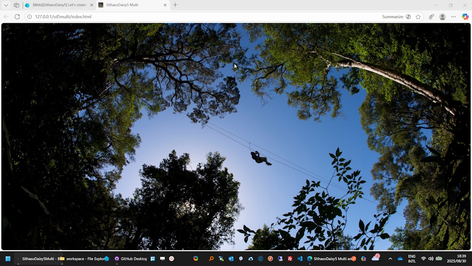Launch Outlook from the taskbar

231,258
